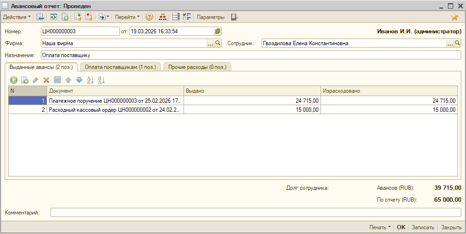This screenshot has height=234, width=466.
Task: Move the row down with blue arrow
Action: coord(79,80)
